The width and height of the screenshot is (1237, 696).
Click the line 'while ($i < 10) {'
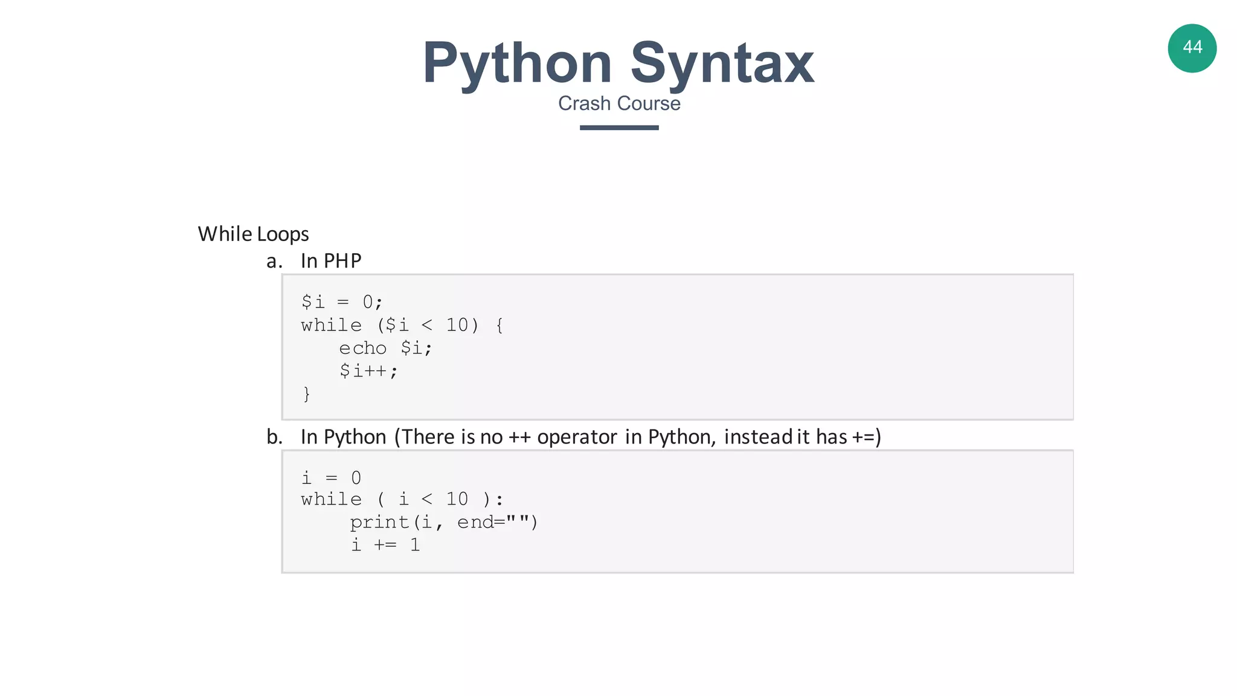402,325
